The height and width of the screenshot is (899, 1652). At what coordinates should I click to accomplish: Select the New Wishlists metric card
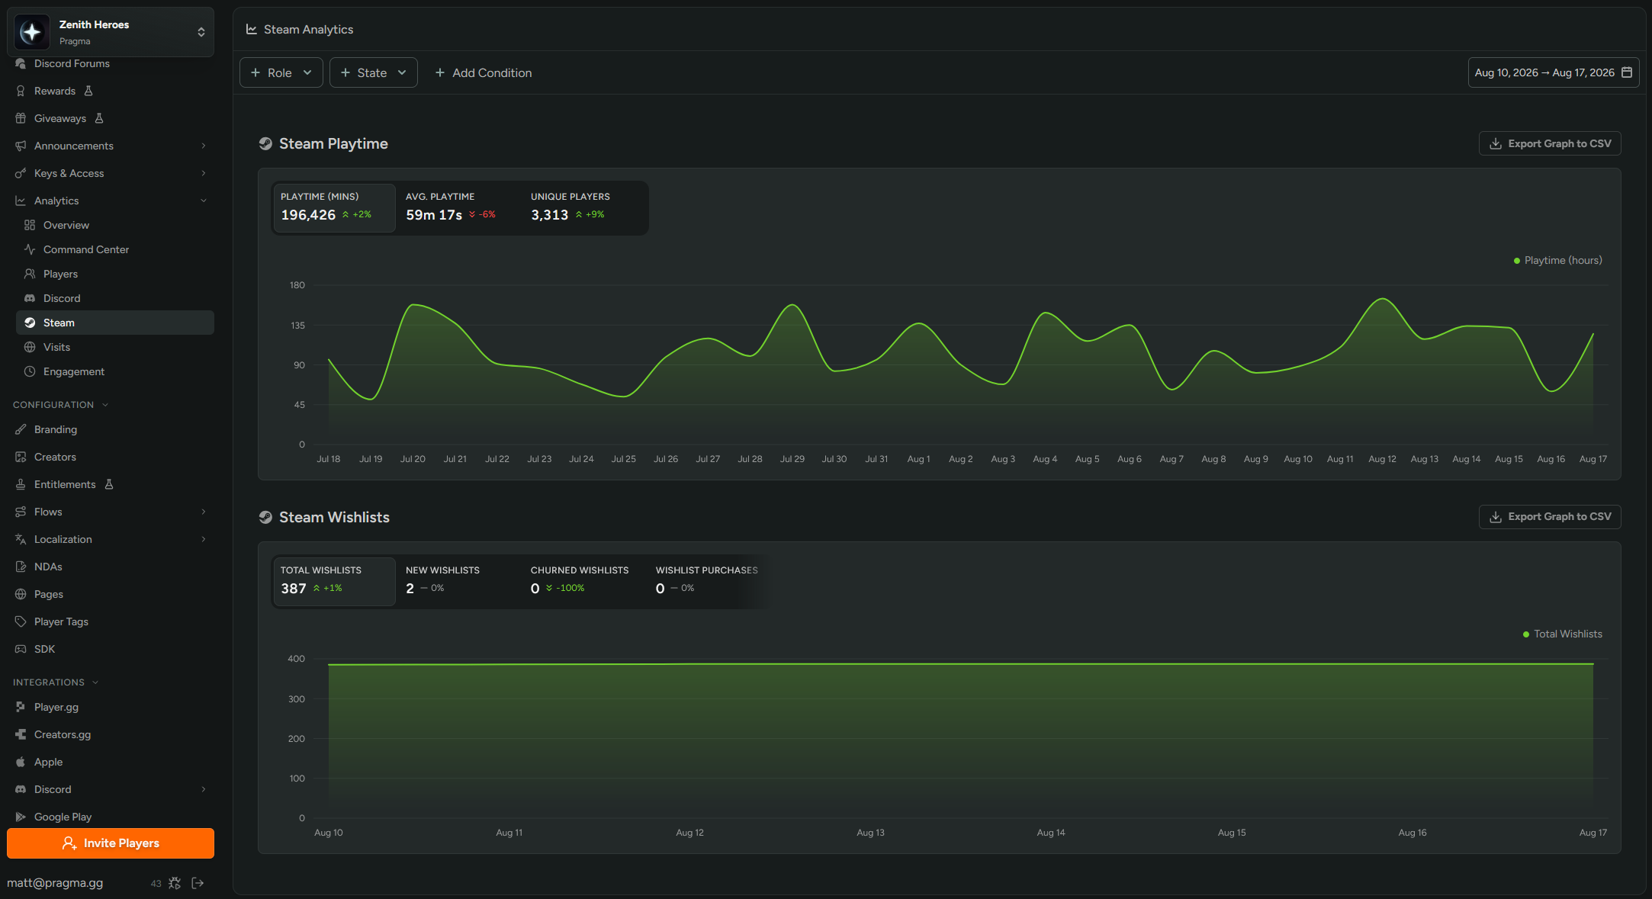click(x=459, y=581)
